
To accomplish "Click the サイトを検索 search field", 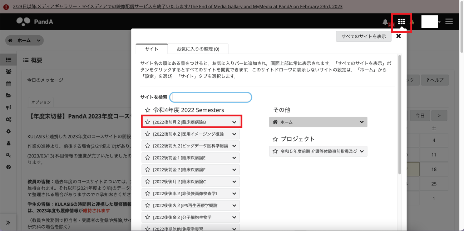I will [211, 97].
